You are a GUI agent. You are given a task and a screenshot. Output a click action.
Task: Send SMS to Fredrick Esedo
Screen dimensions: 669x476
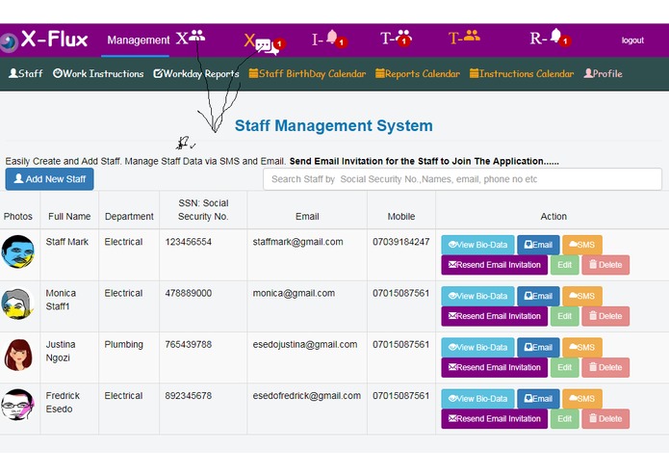pyautogui.click(x=582, y=398)
